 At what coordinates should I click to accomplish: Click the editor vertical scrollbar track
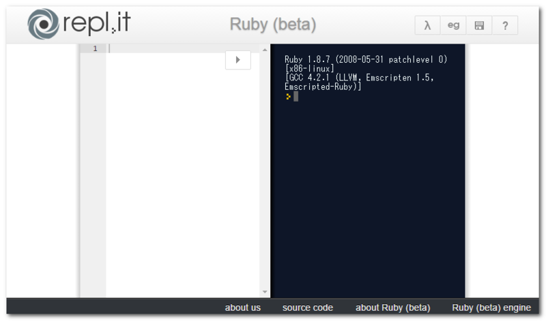point(265,170)
